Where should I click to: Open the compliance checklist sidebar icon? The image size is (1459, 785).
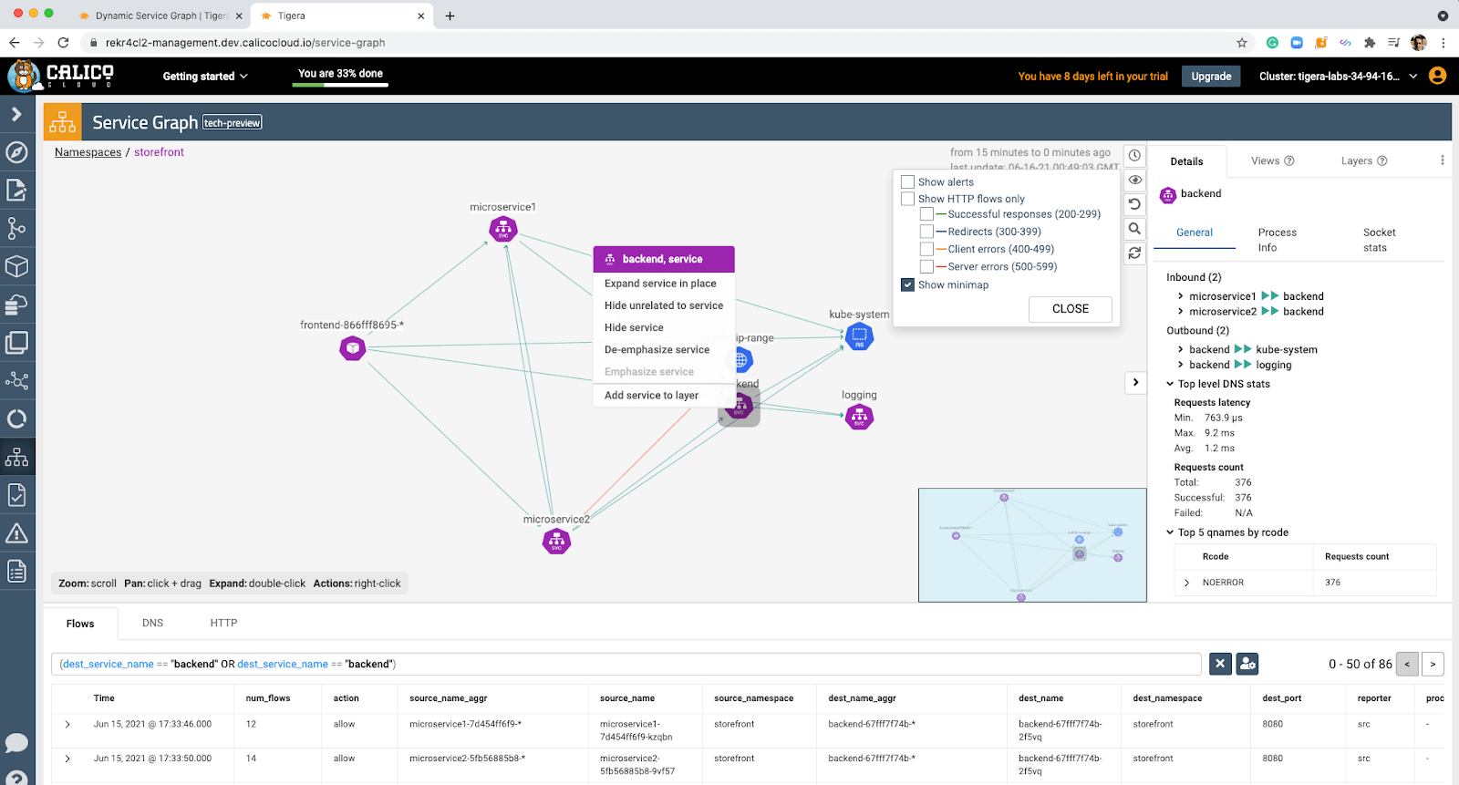pos(16,495)
